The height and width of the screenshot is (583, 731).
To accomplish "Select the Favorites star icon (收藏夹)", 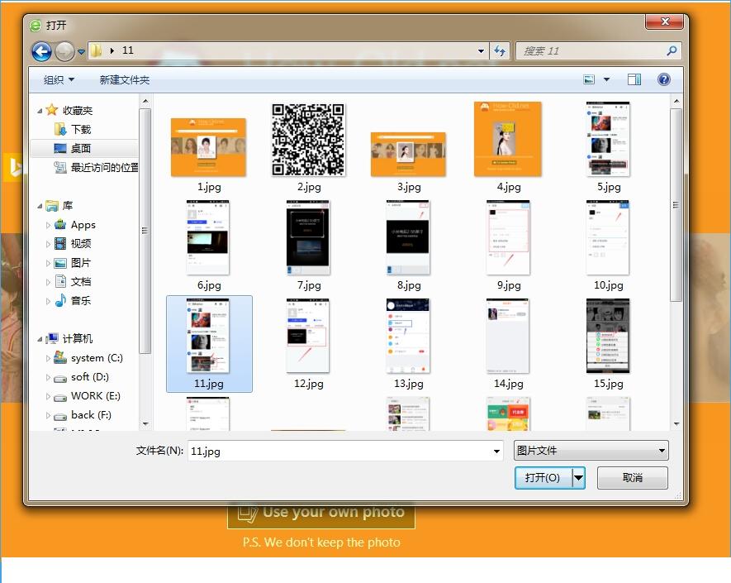I will [x=52, y=110].
